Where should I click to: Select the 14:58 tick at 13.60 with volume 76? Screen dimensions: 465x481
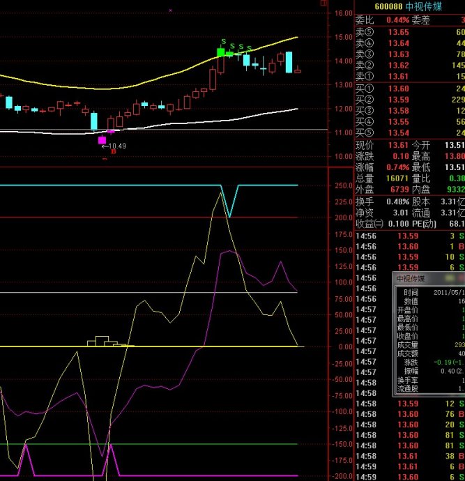pyautogui.click(x=410, y=414)
